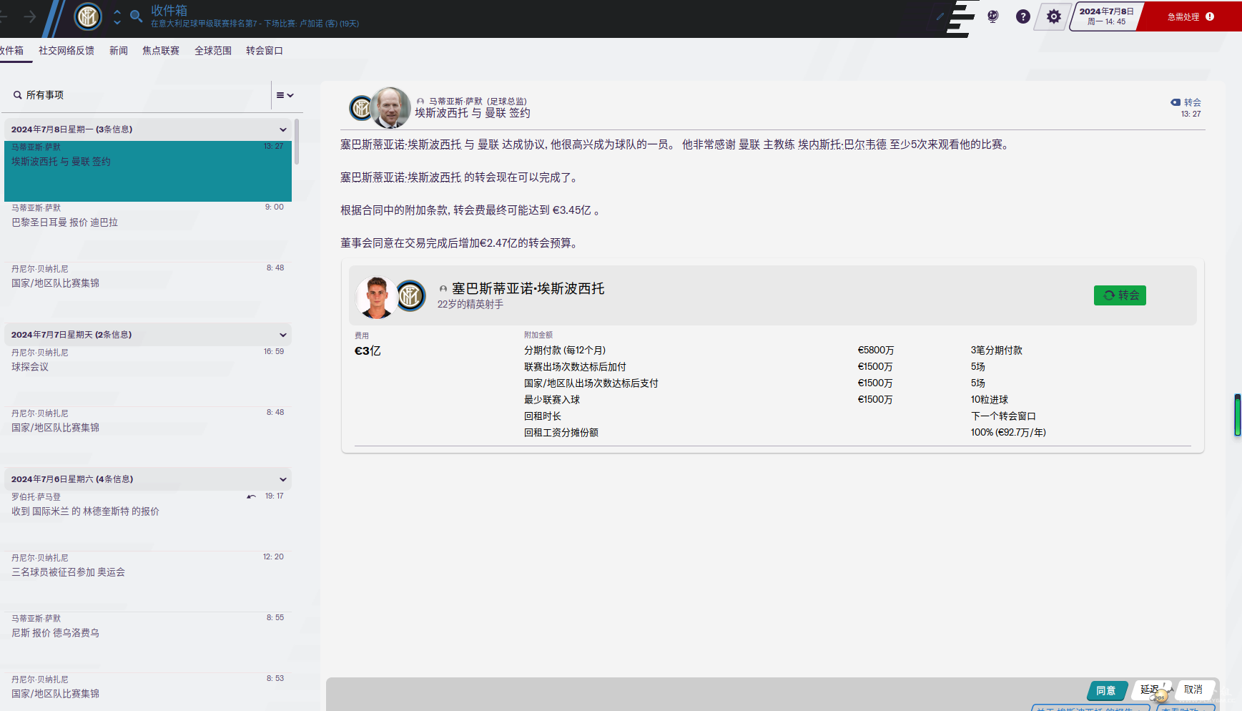This screenshot has width=1242, height=711.
Task: Click the 分期付款 (每12个月) clause row
Action: pyautogui.click(x=856, y=350)
